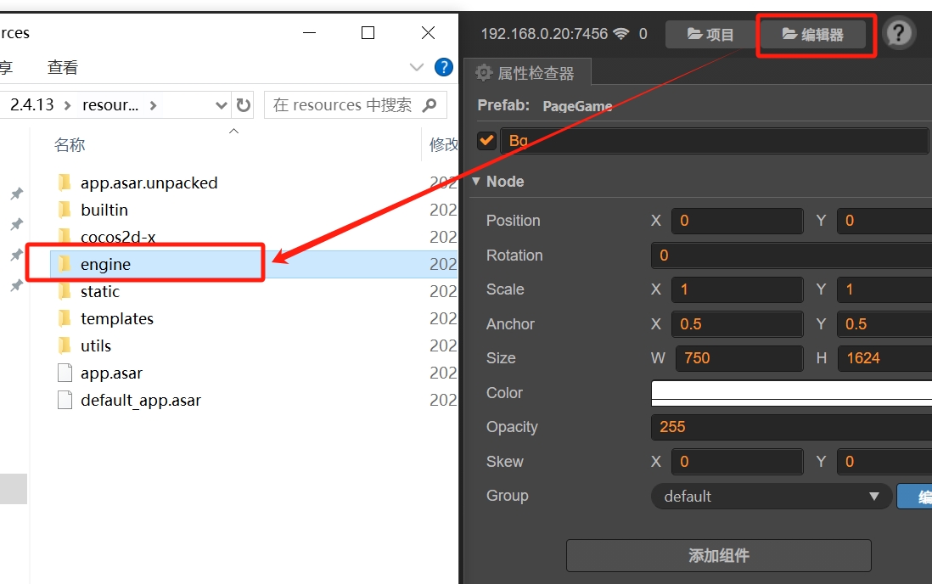
Task: Click the Explorer help icon
Action: (x=444, y=67)
